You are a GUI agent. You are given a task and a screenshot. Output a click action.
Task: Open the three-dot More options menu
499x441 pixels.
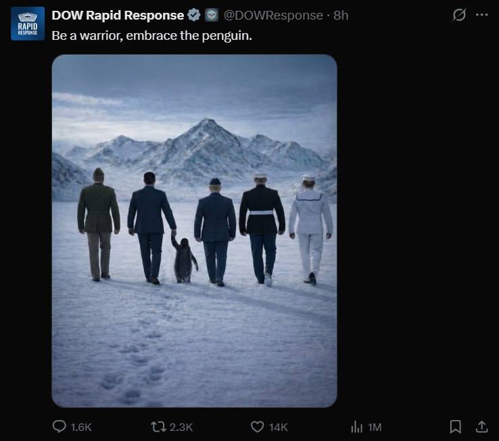(x=481, y=15)
